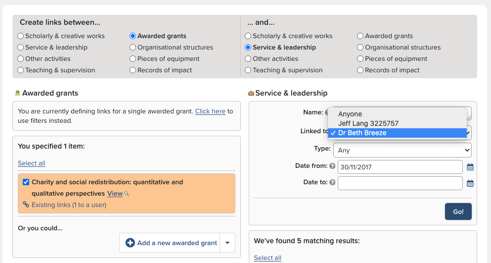Viewport: 491px width, 263px height.
Task: Click magnifier icon next to View
Action: point(127,194)
